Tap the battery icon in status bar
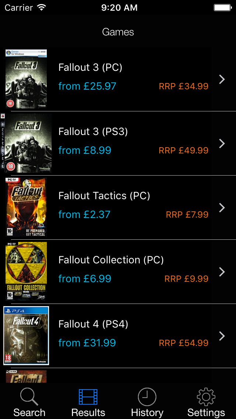 pyautogui.click(x=223, y=7)
